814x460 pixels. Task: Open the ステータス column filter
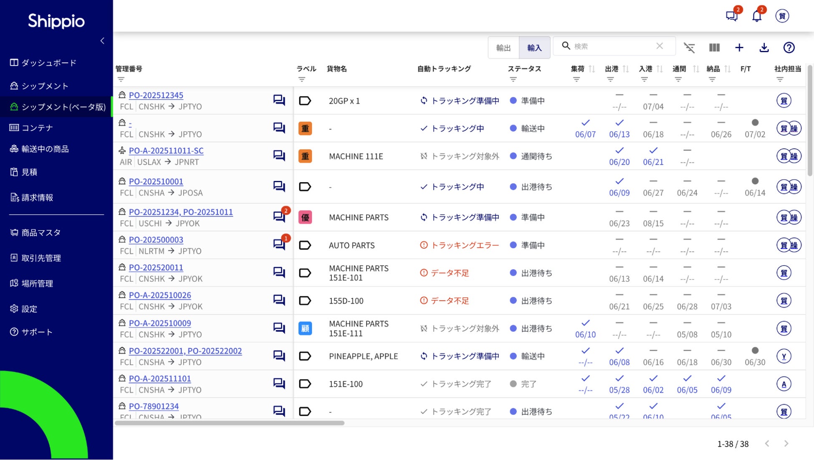click(513, 79)
